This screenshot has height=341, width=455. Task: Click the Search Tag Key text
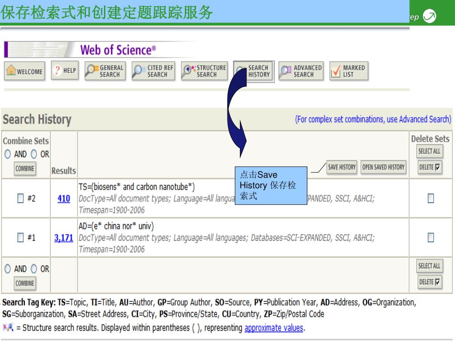point(29,302)
